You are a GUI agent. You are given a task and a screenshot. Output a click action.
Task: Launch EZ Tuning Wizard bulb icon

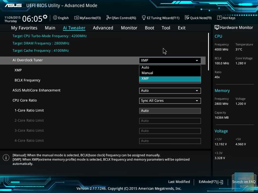pos(144,18)
